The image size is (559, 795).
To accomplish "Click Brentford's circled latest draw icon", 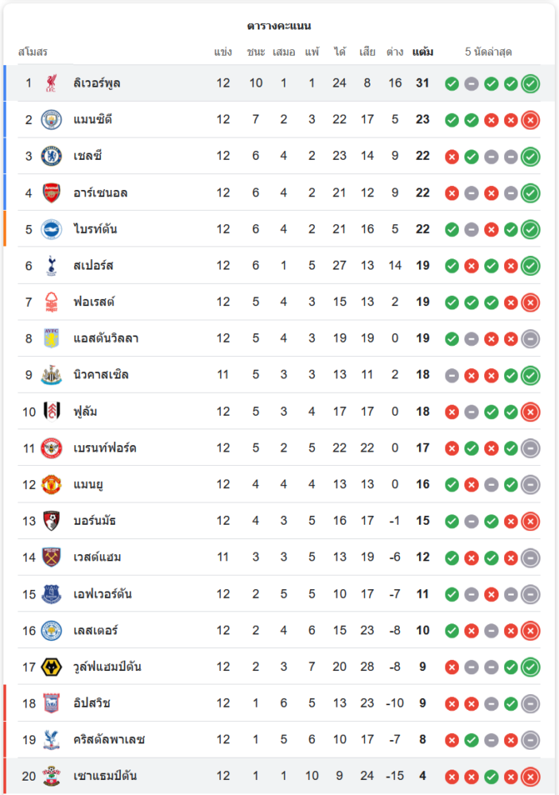I will 530,448.
